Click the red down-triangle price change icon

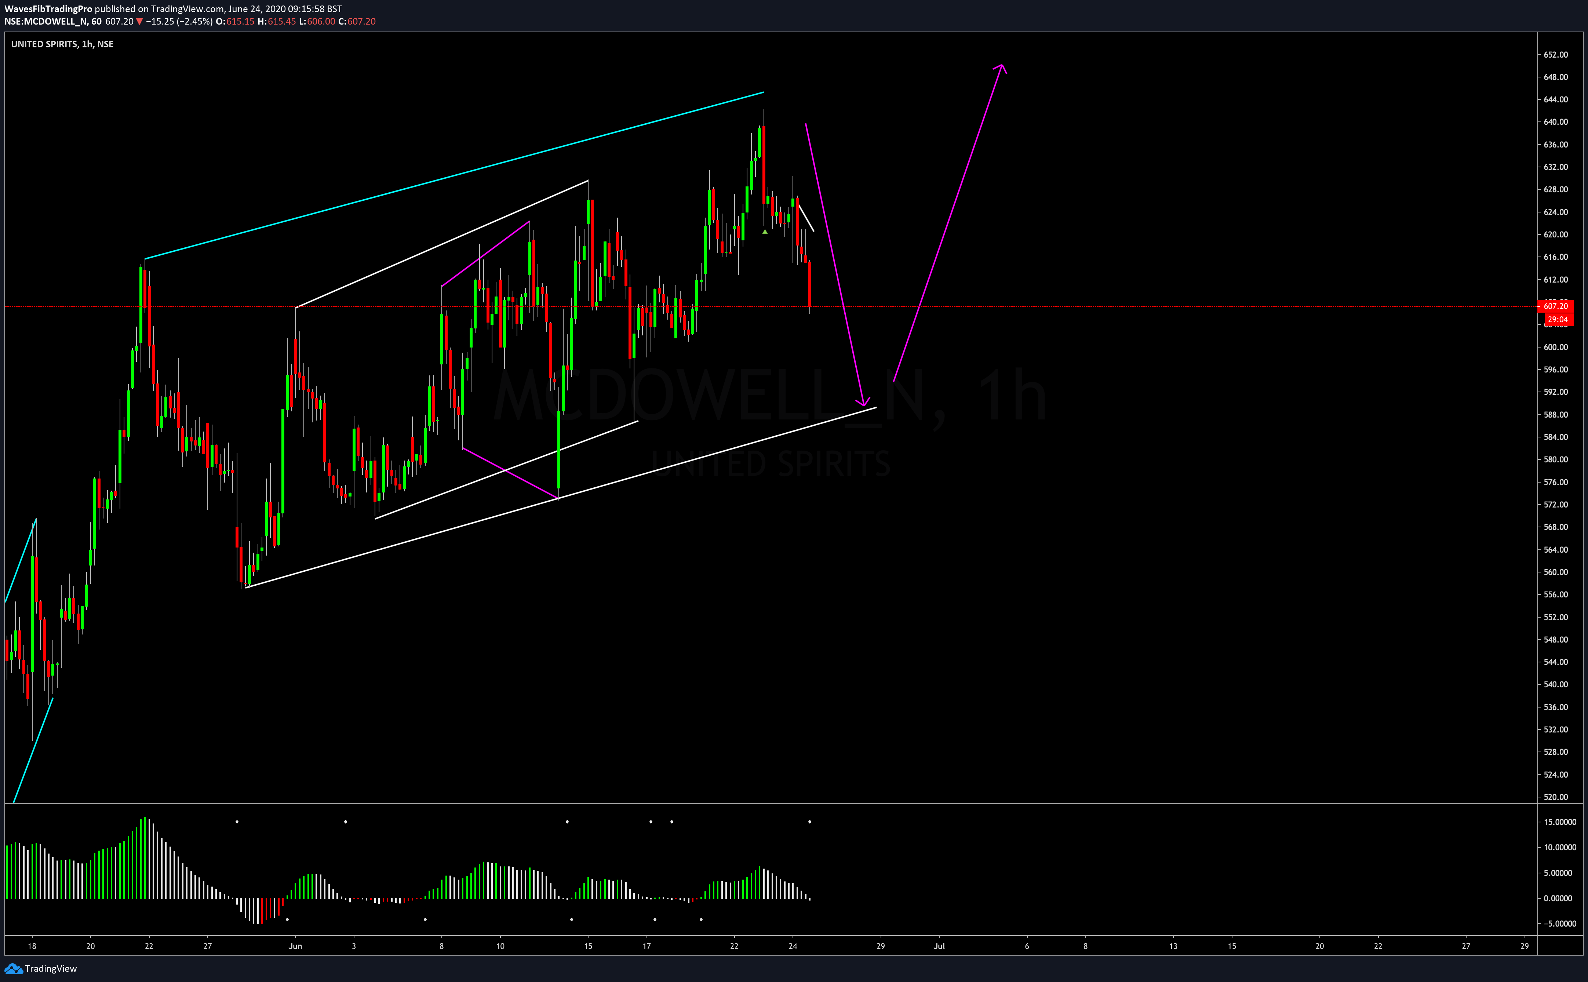139,21
